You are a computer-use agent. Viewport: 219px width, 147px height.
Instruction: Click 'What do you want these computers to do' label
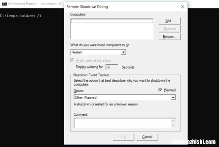pos(100,45)
